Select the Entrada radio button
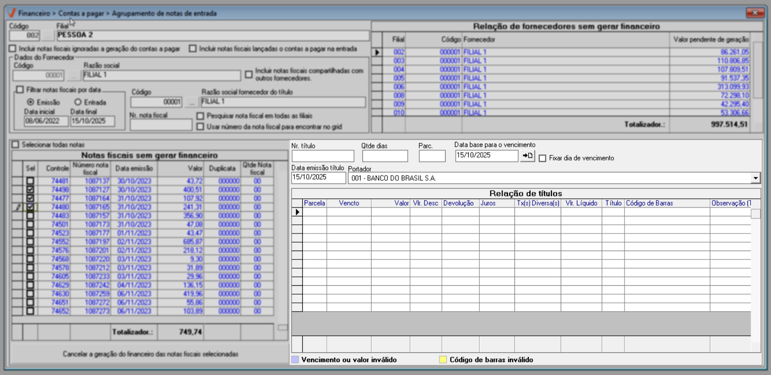771x375 pixels. click(78, 102)
